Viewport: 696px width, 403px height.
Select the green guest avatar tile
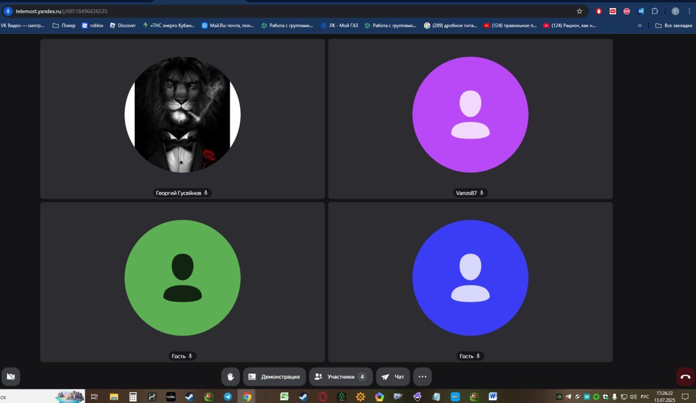pyautogui.click(x=183, y=282)
